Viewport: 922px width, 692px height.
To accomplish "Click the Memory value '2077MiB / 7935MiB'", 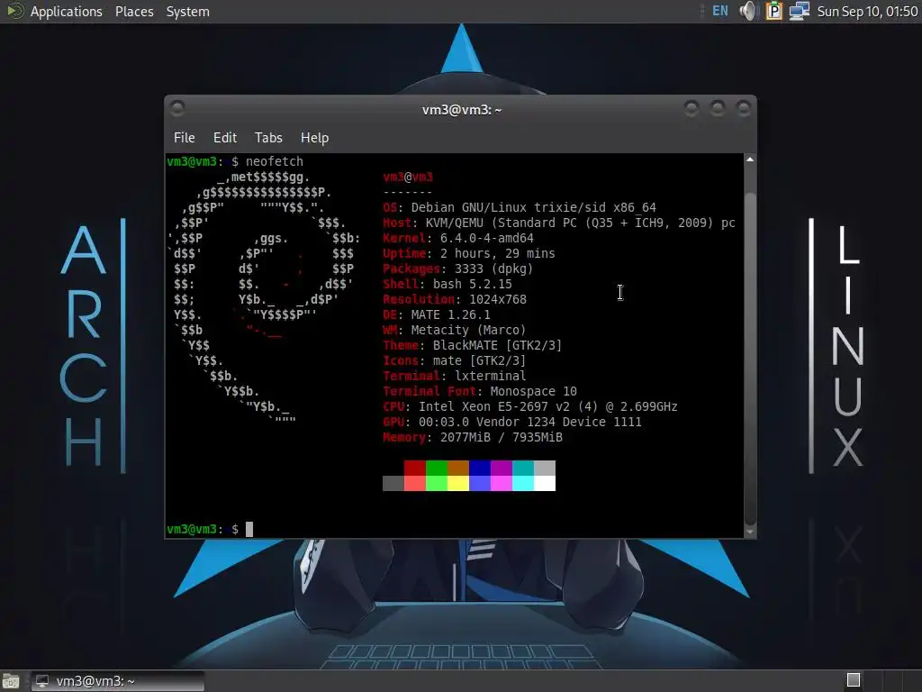I will [501, 437].
